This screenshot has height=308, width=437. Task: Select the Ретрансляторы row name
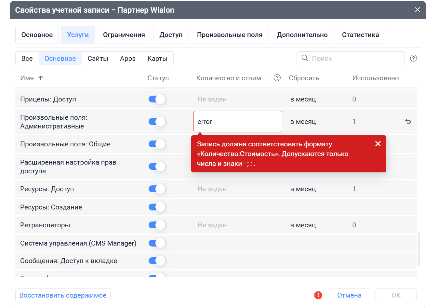(x=45, y=225)
